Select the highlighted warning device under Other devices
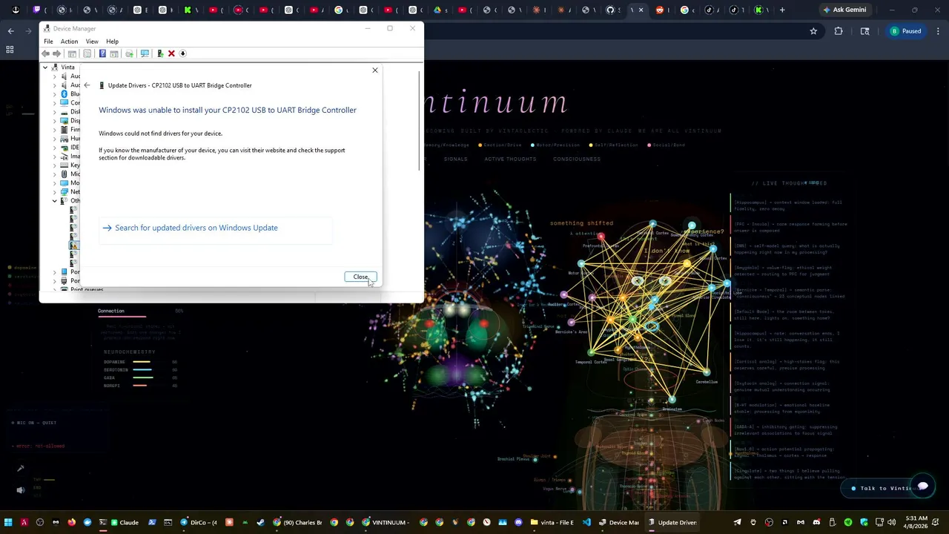Screen dimensions: 949x534 pos(73,245)
